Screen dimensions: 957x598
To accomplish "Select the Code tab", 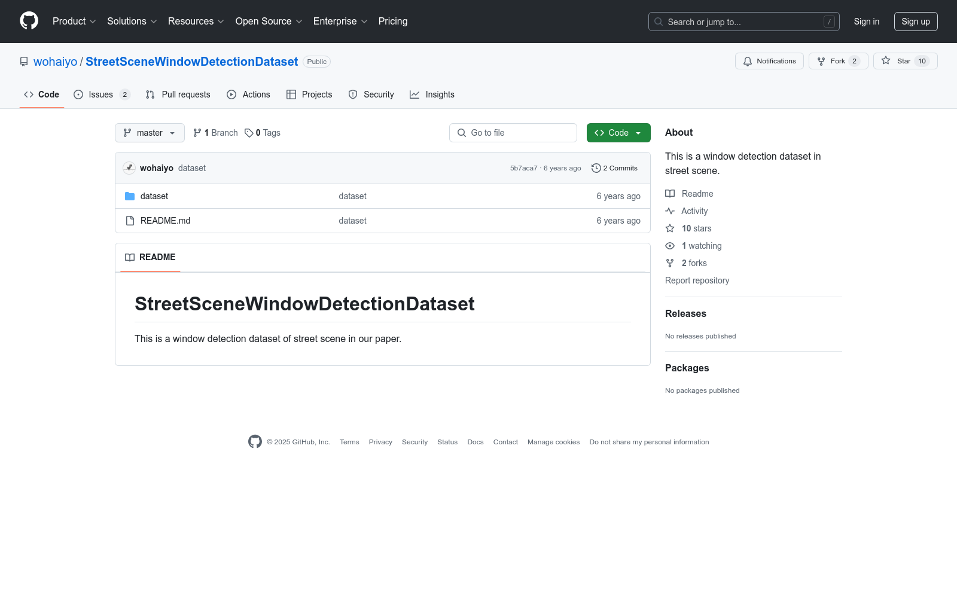I will pos(42,94).
